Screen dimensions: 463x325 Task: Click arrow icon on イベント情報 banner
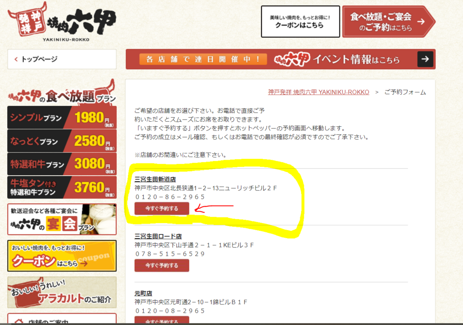tap(425, 59)
